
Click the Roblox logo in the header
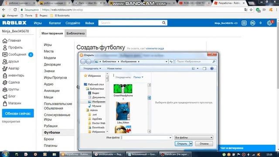tap(14, 23)
